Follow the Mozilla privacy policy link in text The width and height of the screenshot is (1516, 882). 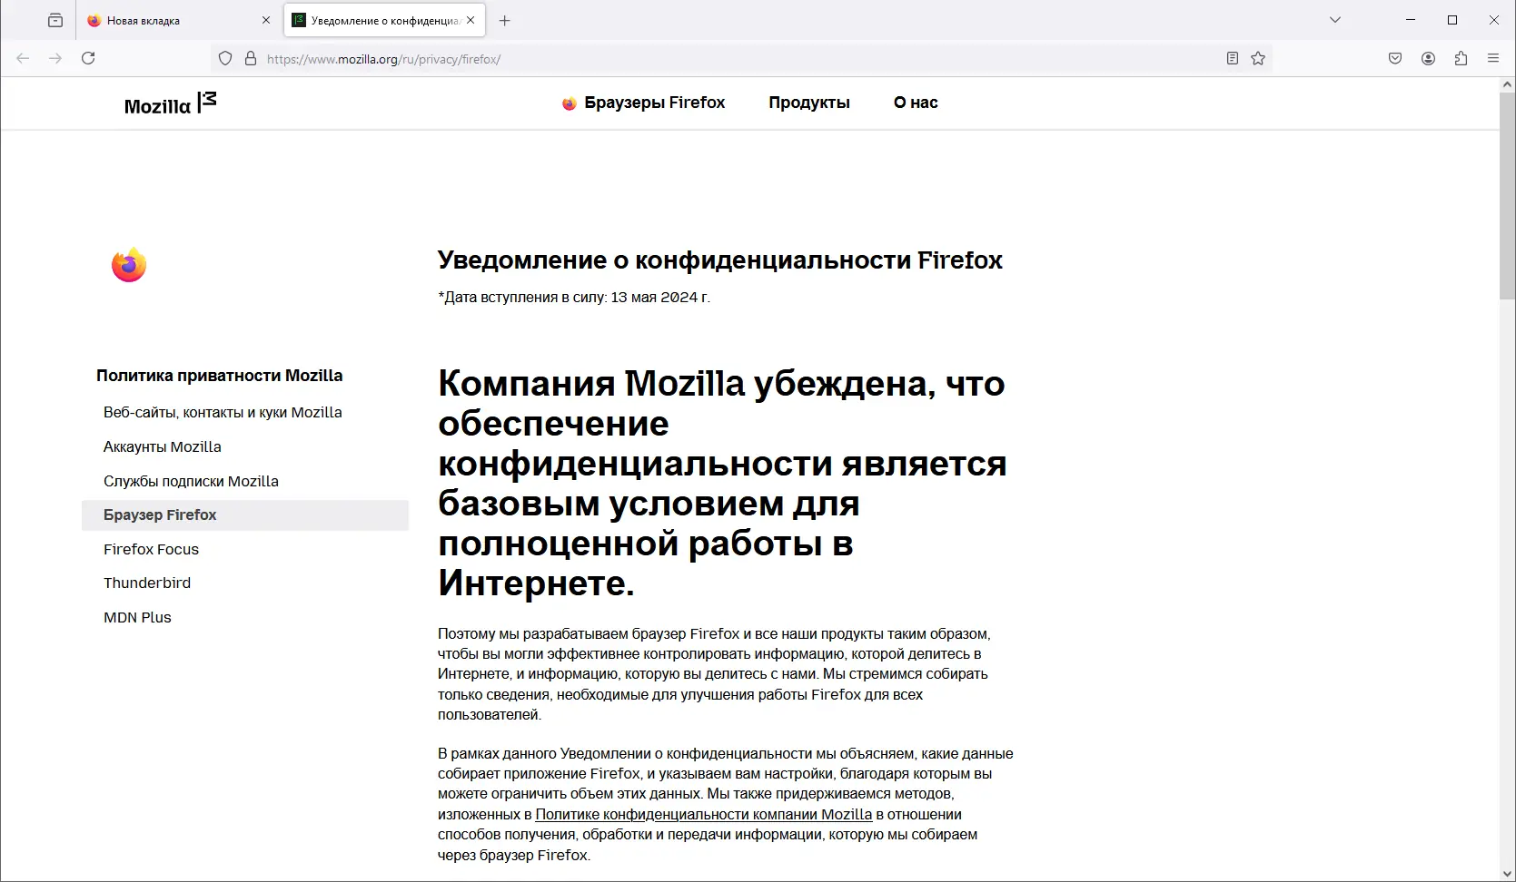click(x=704, y=814)
